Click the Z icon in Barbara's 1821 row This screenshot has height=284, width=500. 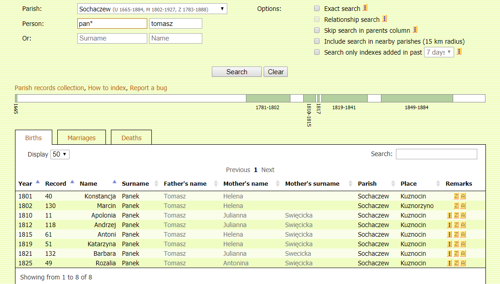pos(456,254)
